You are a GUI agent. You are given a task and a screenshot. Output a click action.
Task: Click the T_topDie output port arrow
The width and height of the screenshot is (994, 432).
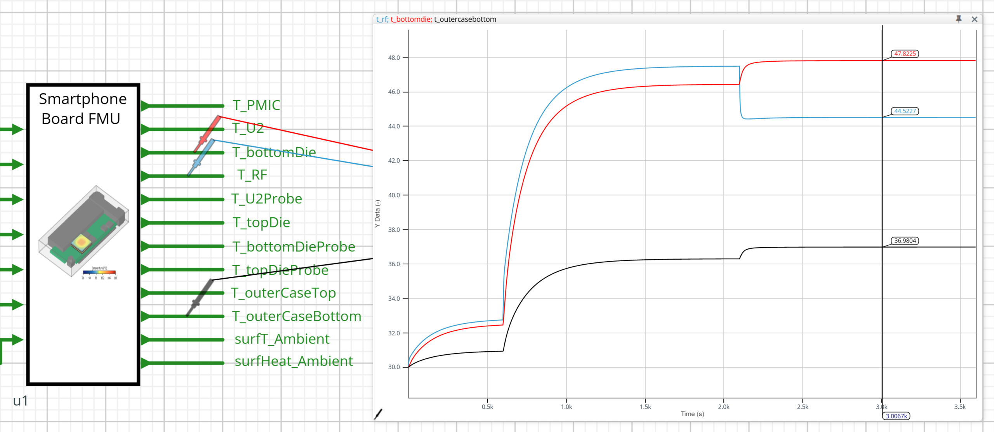146,223
